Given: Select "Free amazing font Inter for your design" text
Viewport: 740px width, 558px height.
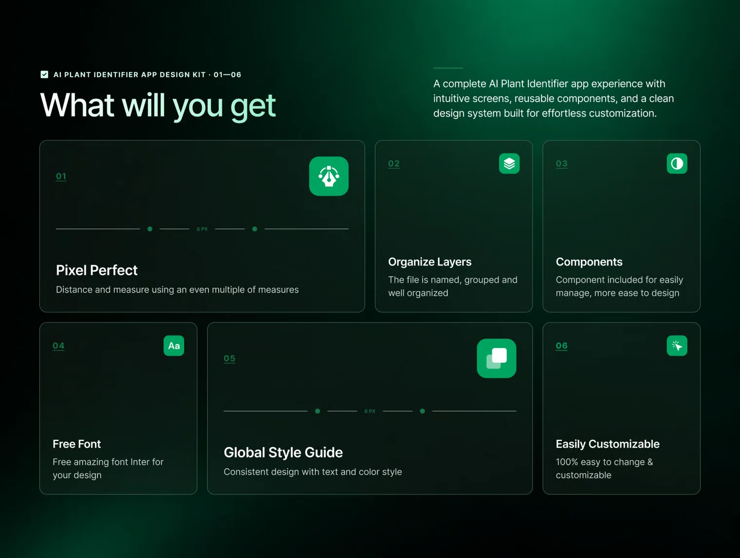Looking at the screenshot, I should coord(108,469).
